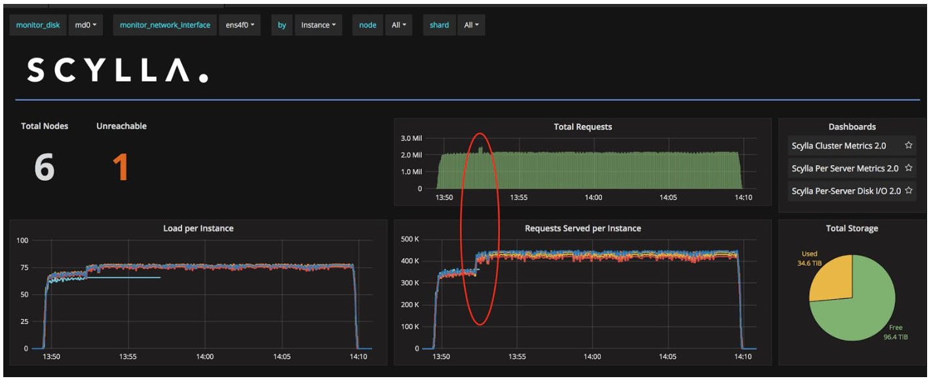Open the shard All dropdown
The height and width of the screenshot is (385, 933).
tap(471, 25)
